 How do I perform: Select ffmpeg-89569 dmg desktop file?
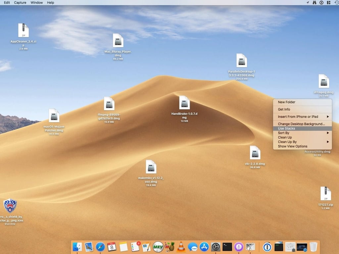tap(109, 104)
